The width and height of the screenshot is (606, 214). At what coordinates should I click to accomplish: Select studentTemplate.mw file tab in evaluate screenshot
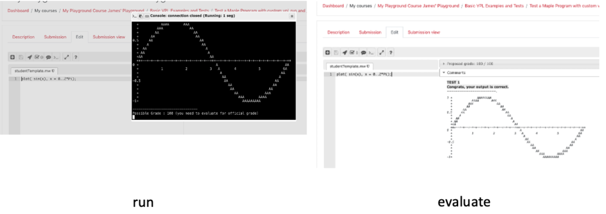coord(350,66)
